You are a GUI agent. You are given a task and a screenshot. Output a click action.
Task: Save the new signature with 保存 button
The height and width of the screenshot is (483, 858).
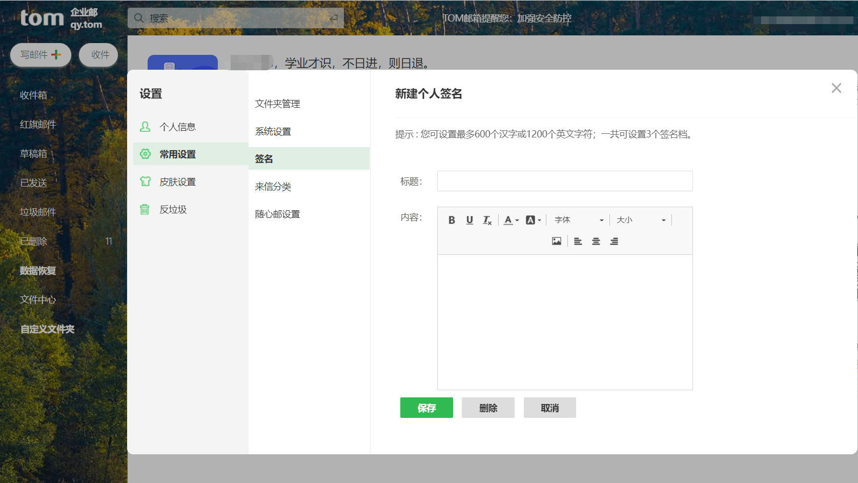[x=426, y=408]
